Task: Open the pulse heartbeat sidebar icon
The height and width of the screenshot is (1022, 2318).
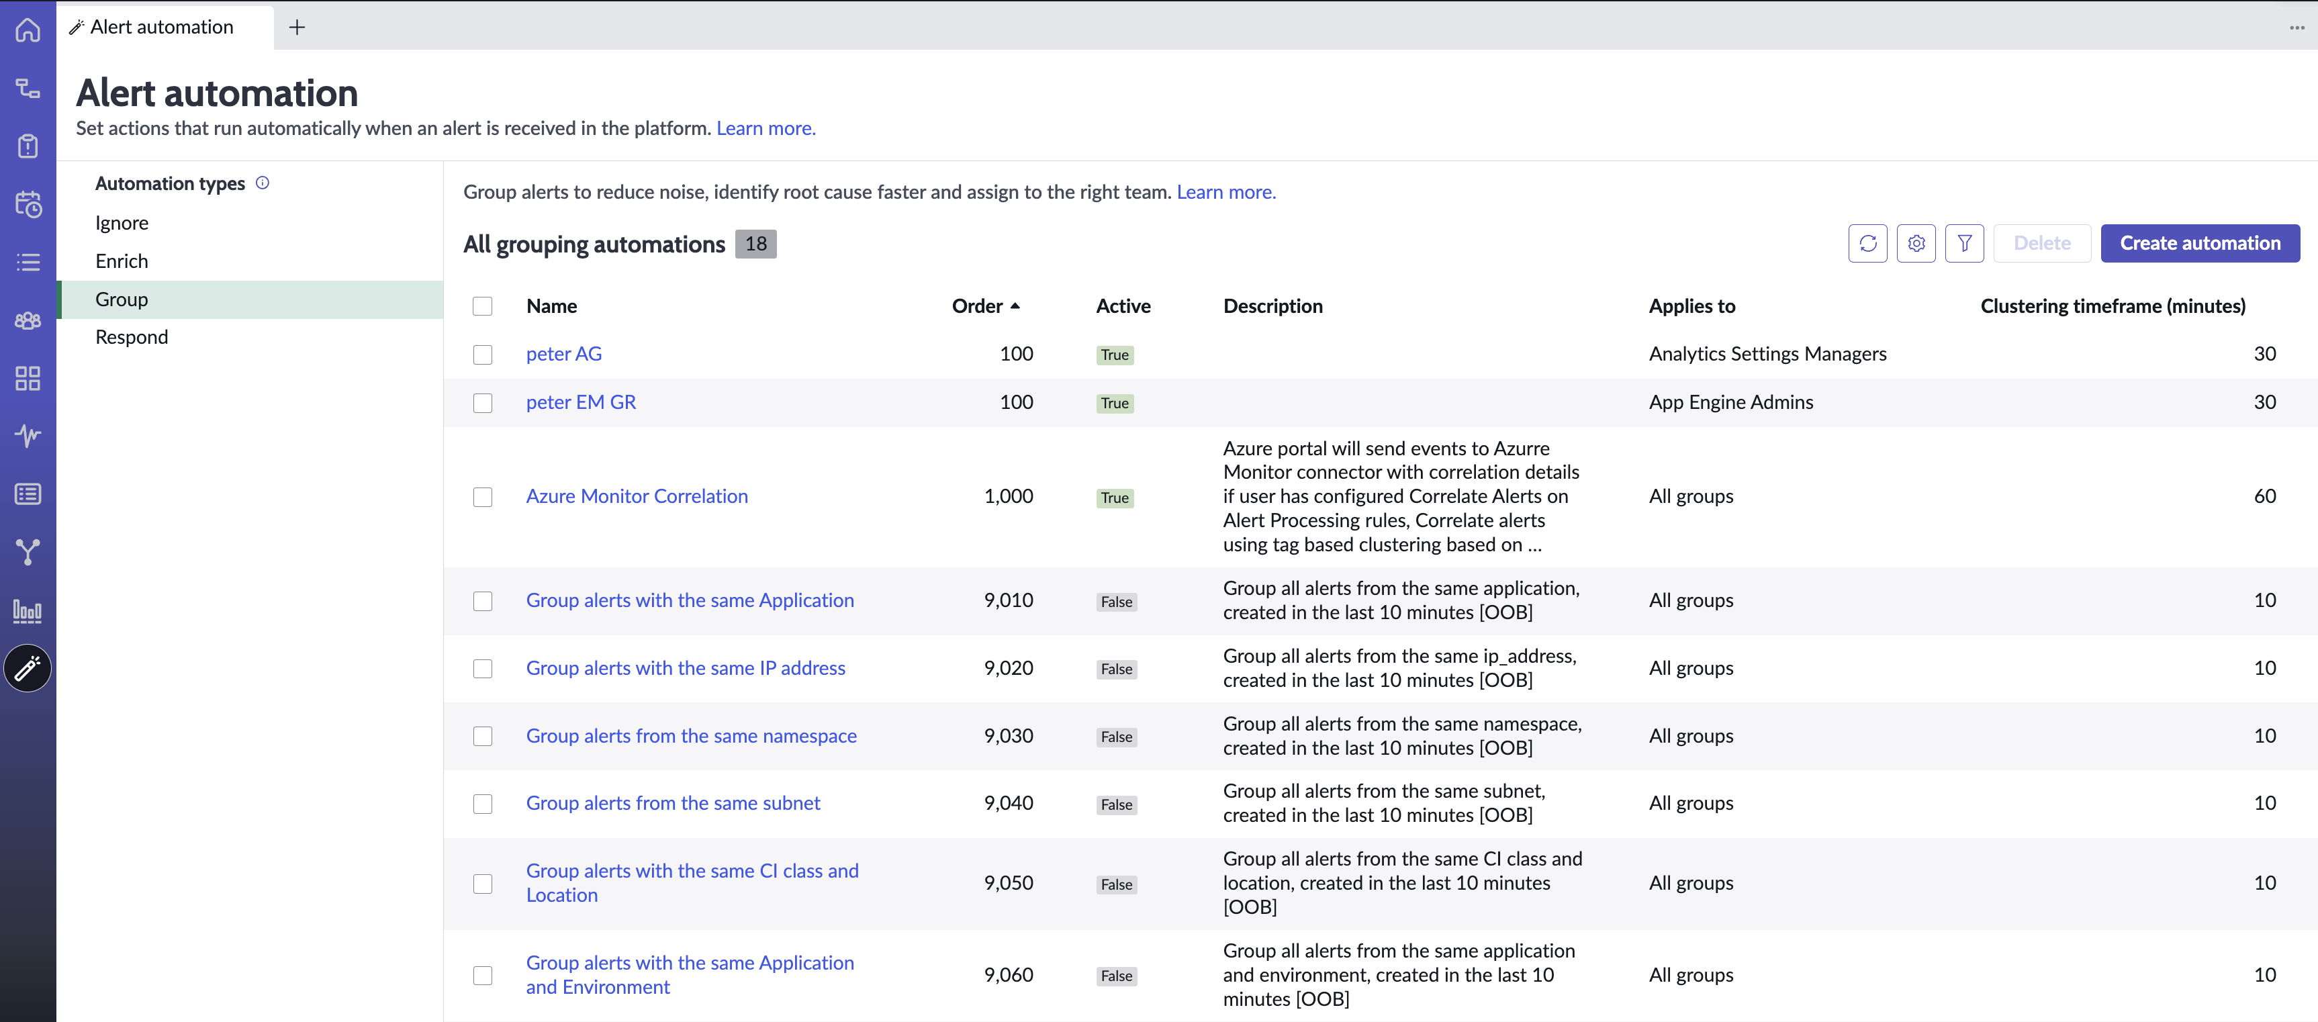Action: pos(28,436)
